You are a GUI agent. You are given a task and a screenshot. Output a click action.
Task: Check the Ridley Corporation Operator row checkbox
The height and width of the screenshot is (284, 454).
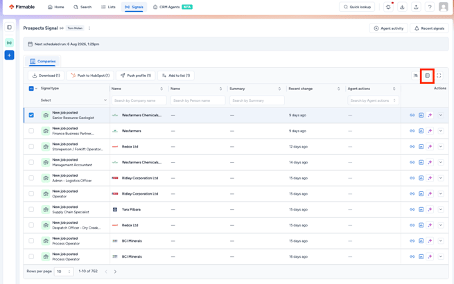31,194
